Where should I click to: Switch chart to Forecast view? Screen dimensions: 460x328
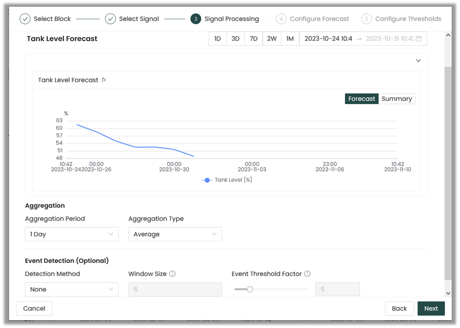click(x=361, y=99)
